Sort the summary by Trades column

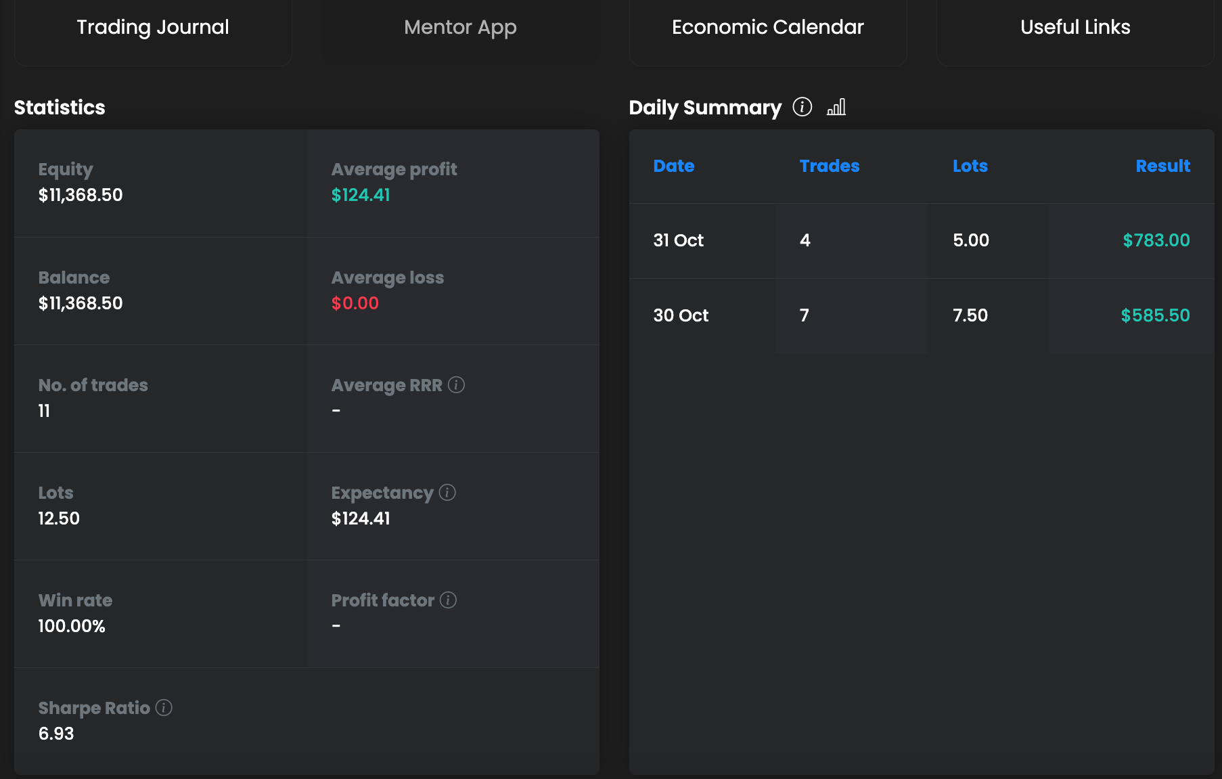829,166
